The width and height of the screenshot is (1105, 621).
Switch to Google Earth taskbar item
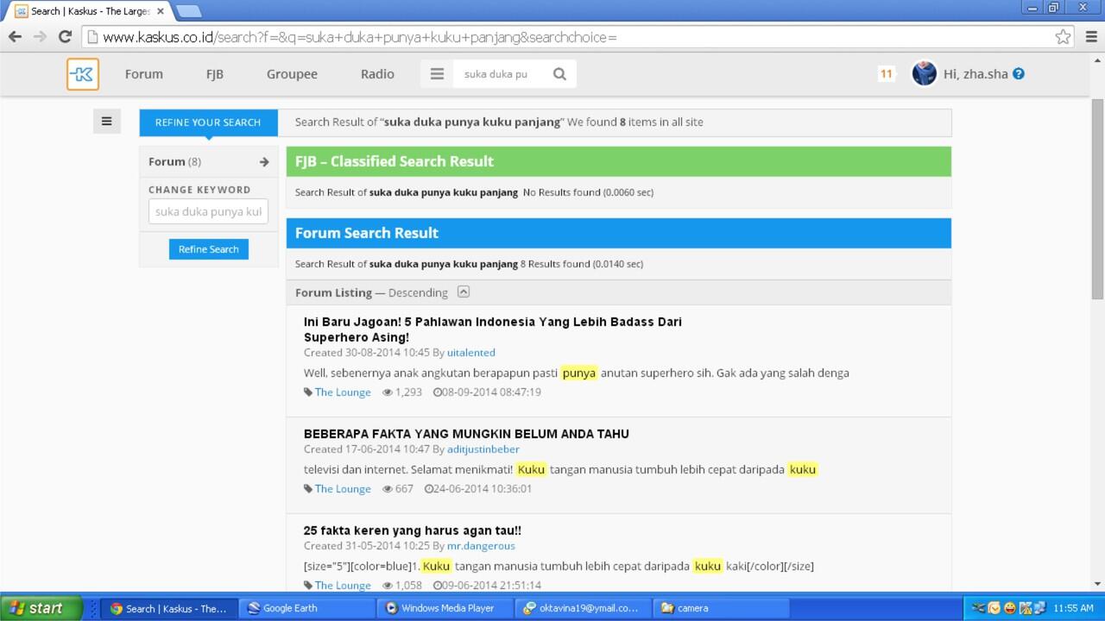click(x=307, y=608)
